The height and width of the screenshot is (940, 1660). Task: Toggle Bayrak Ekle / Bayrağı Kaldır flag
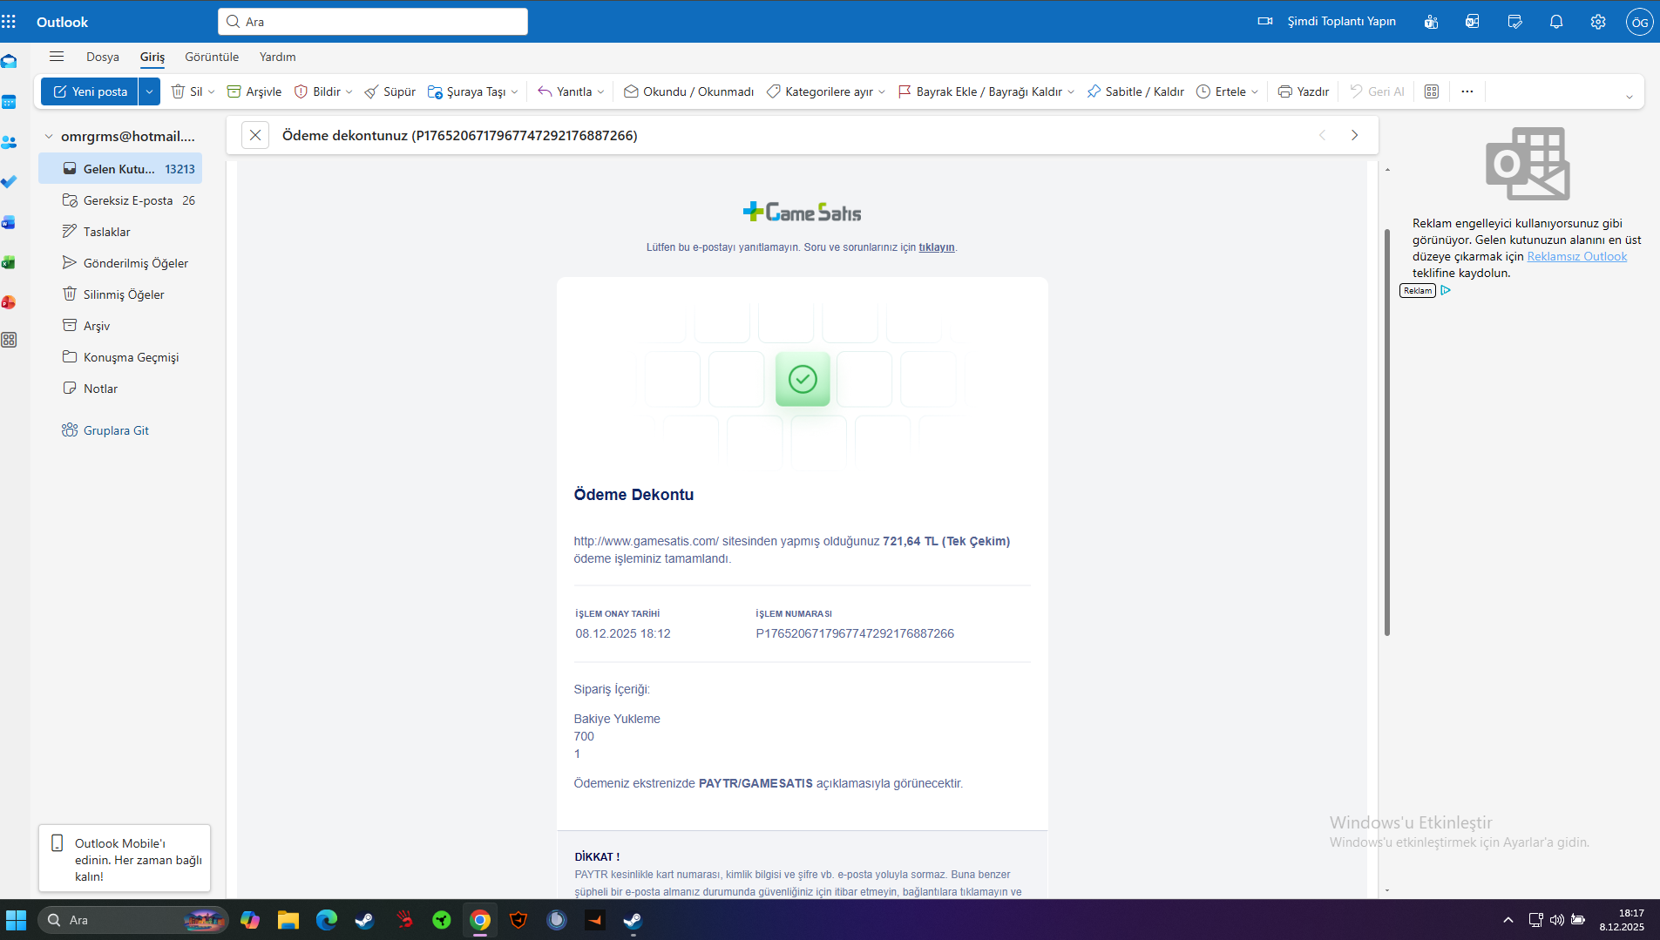point(979,91)
